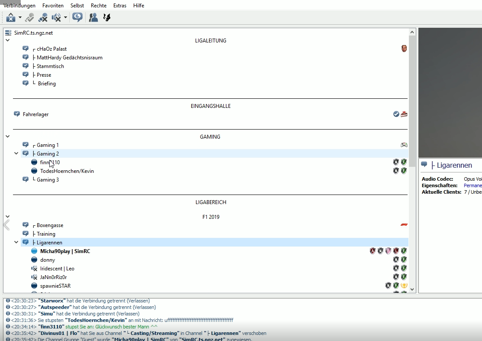This screenshot has width=482, height=341.
Task: Click the game controller icon on Gaming 1
Action: pos(404,145)
